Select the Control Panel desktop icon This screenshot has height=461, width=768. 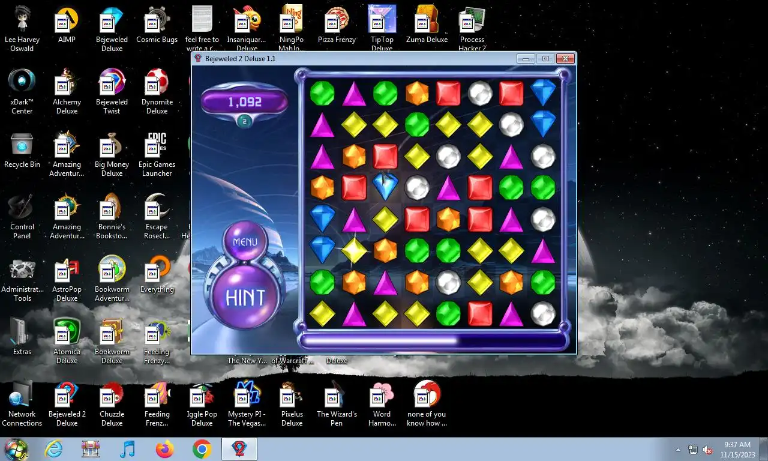[22, 216]
